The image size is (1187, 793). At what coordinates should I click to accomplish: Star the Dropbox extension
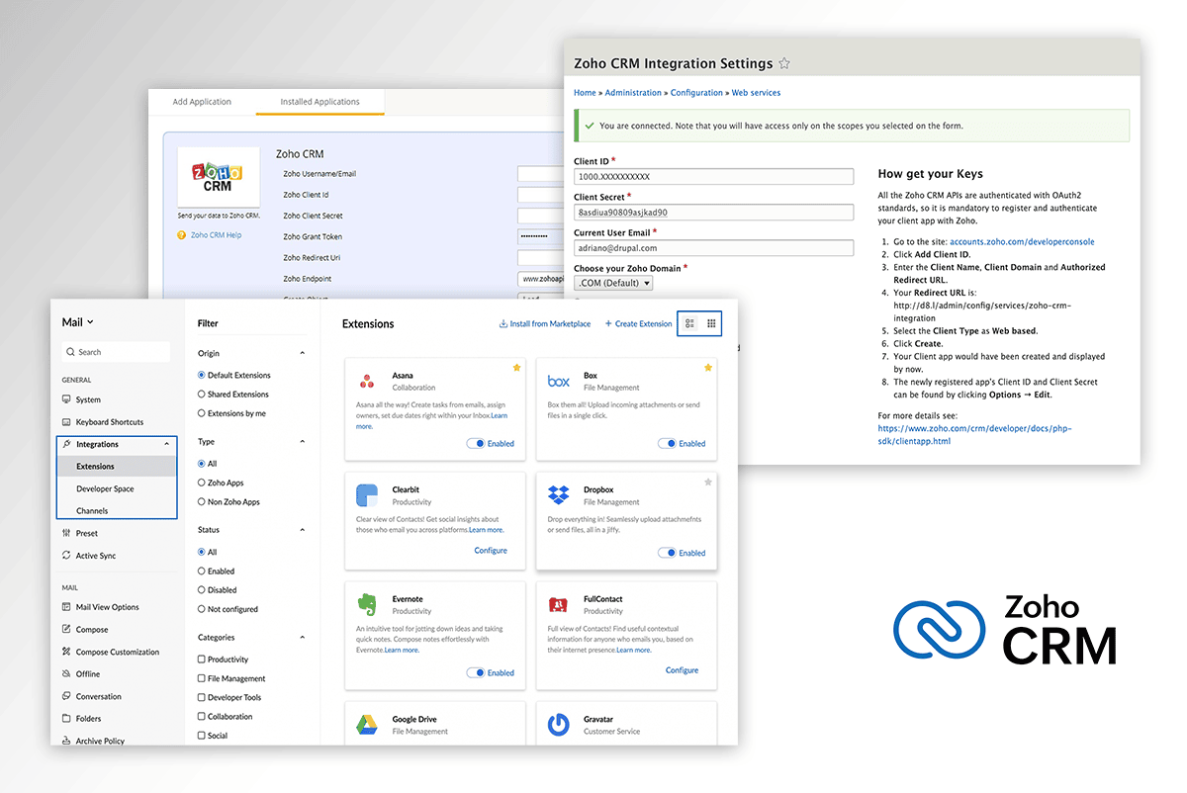(x=707, y=482)
